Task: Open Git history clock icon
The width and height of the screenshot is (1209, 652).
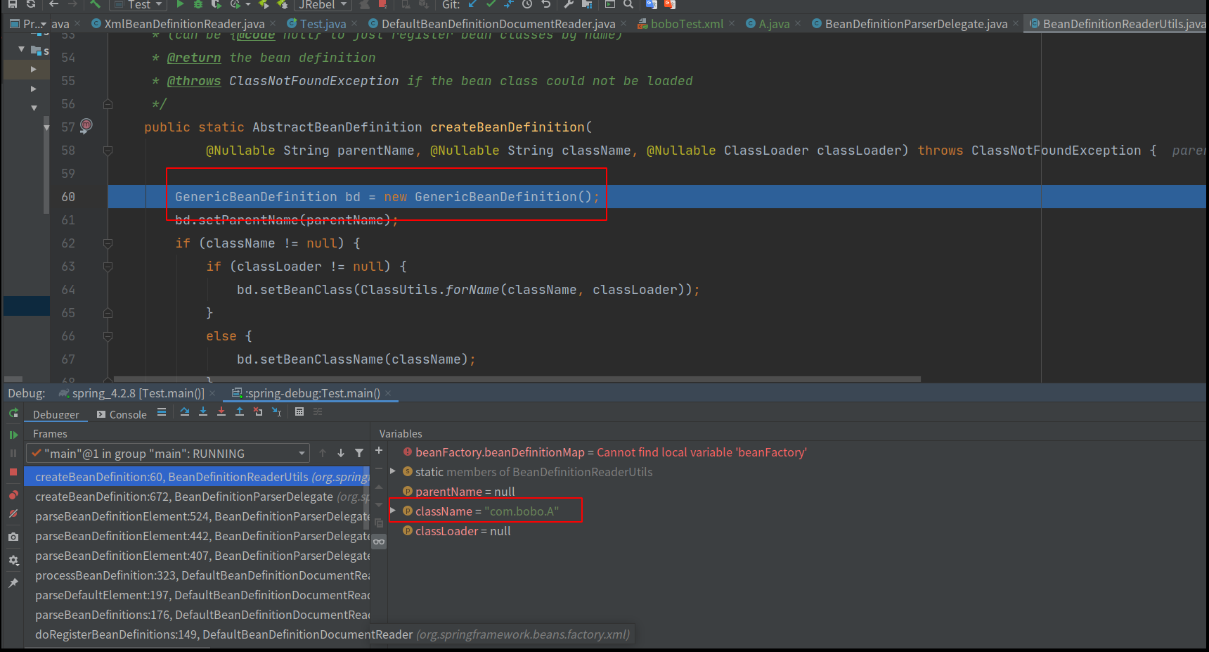Action: pos(527,4)
